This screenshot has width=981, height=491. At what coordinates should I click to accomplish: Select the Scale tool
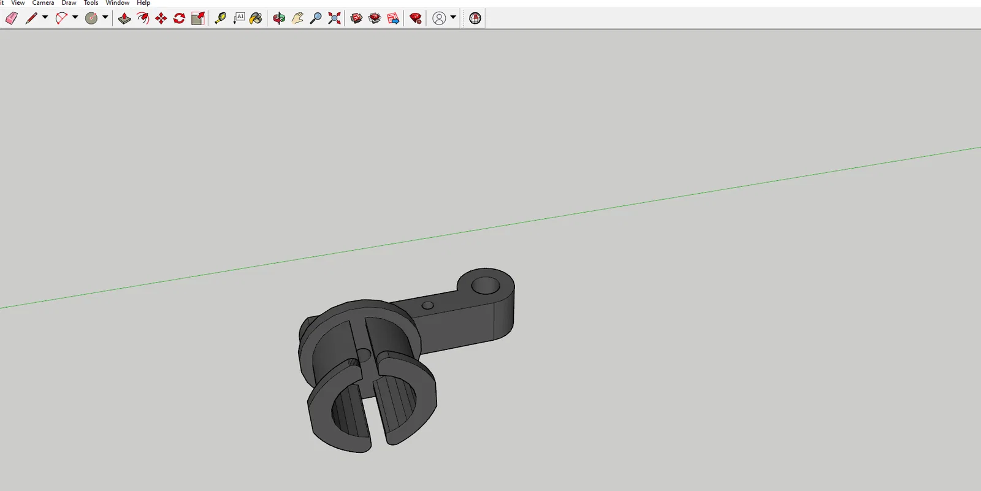point(197,18)
